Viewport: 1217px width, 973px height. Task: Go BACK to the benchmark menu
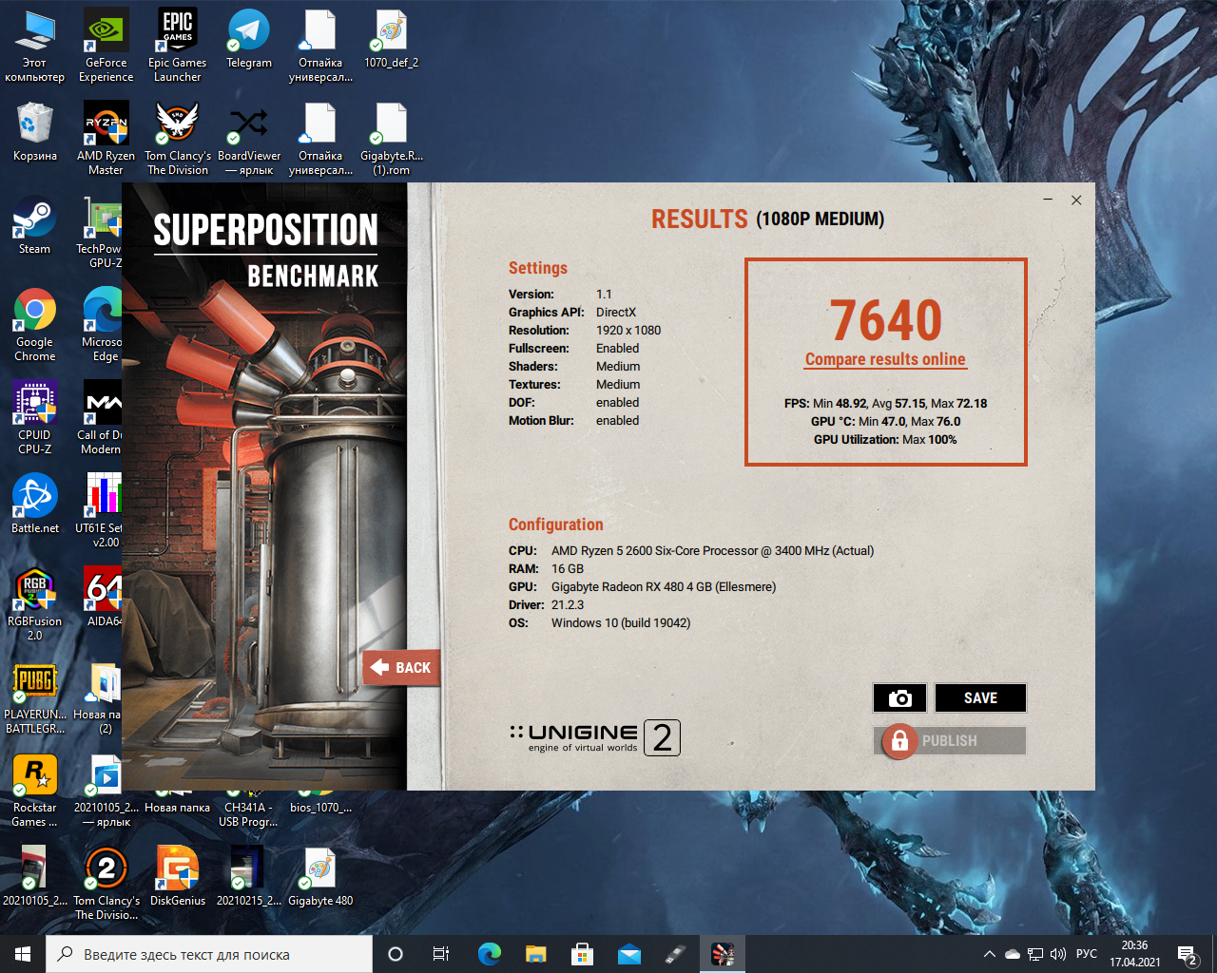click(x=400, y=668)
